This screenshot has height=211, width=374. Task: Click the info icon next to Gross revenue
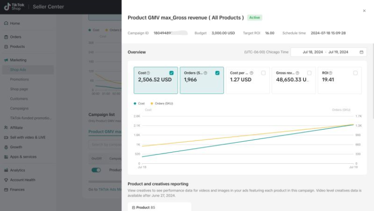tap(298, 73)
